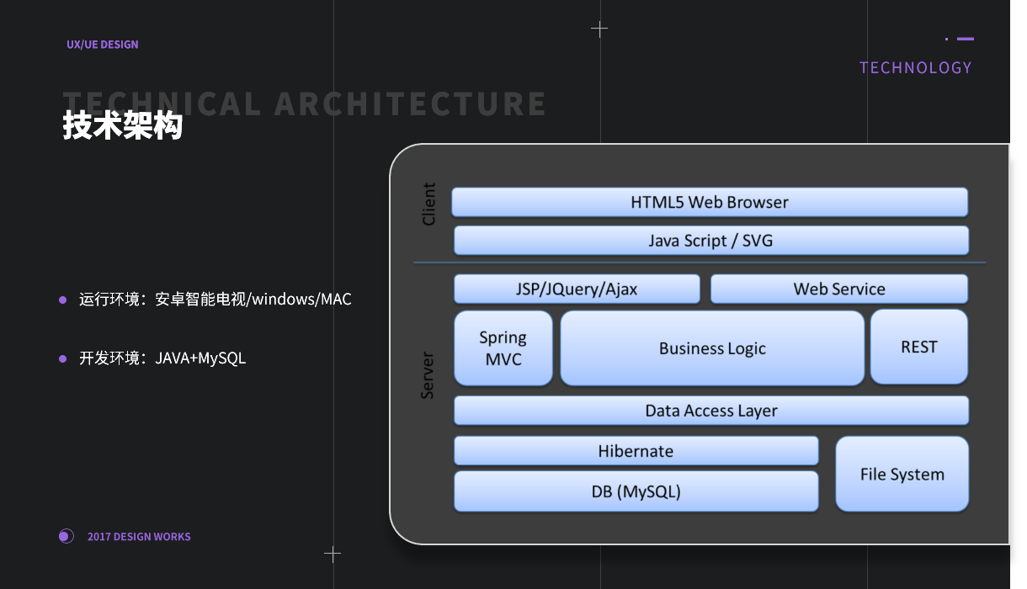Viewport: 1027px width, 589px height.
Task: Click the purple circle icon beside 2017 Design Works
Action: pyautogui.click(x=66, y=536)
